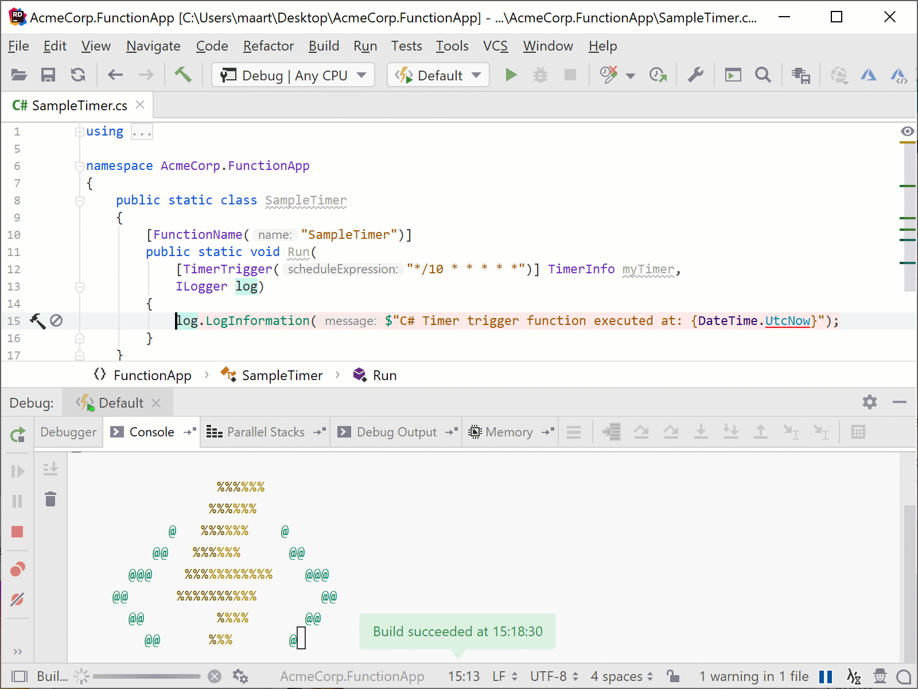
Task: Click the stop square in the main toolbar
Action: click(x=570, y=75)
